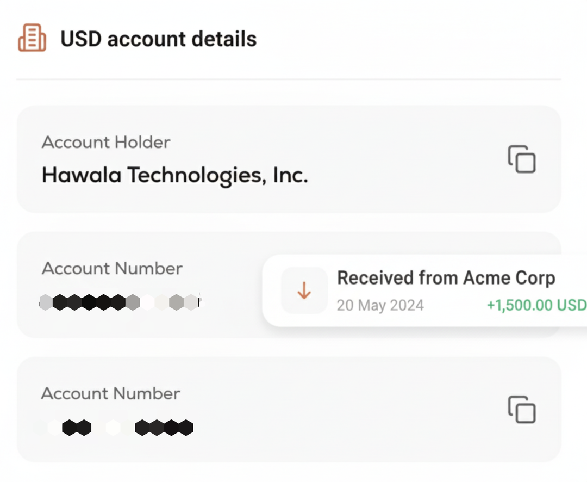
Task: Select the Account Holder name Hawala Technologies, Inc.
Action: click(x=175, y=175)
